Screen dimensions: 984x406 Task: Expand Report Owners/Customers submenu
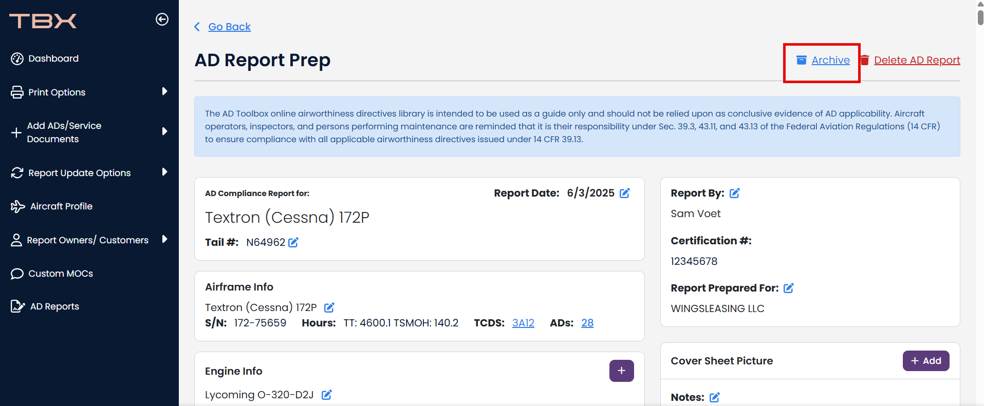point(164,239)
